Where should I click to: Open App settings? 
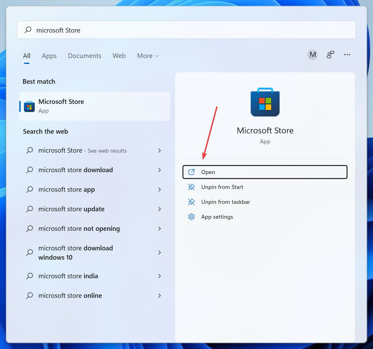[x=265, y=217]
